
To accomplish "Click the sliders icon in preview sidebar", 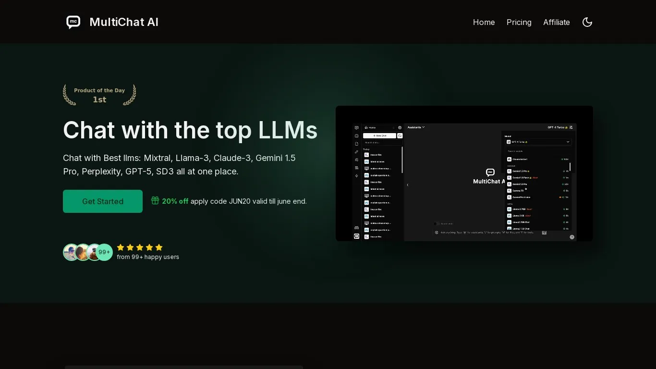I will coord(356,160).
